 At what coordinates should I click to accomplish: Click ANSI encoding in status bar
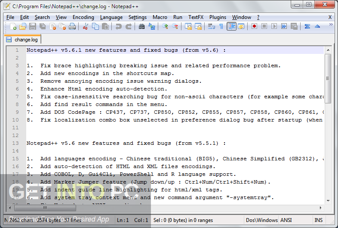286,220
